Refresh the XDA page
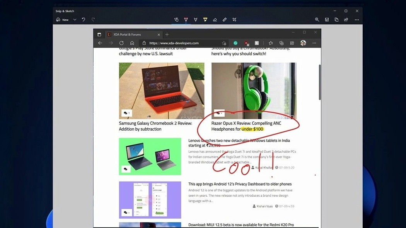Screen dimensions: 406x228 (121, 43)
